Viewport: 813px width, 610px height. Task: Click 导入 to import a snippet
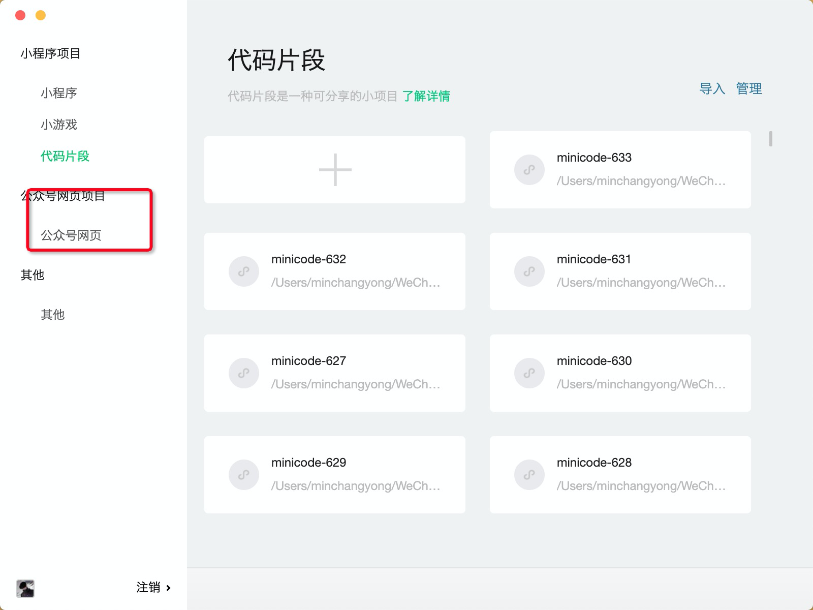(712, 88)
